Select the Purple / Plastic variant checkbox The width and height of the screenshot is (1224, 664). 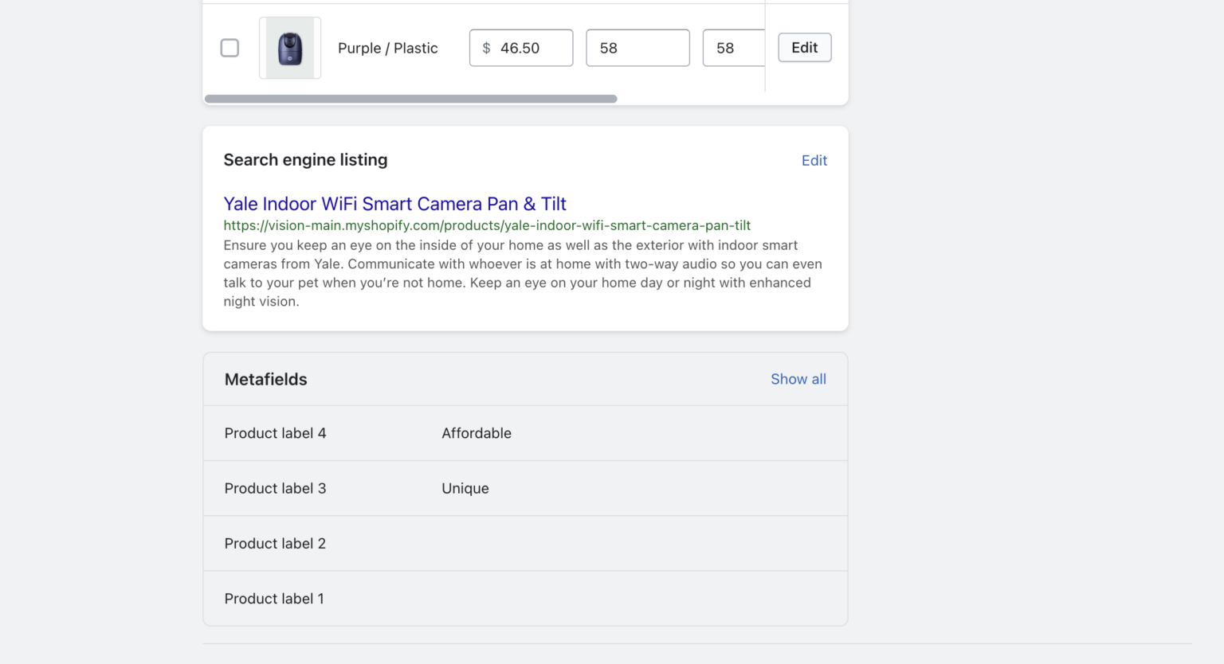pos(229,48)
